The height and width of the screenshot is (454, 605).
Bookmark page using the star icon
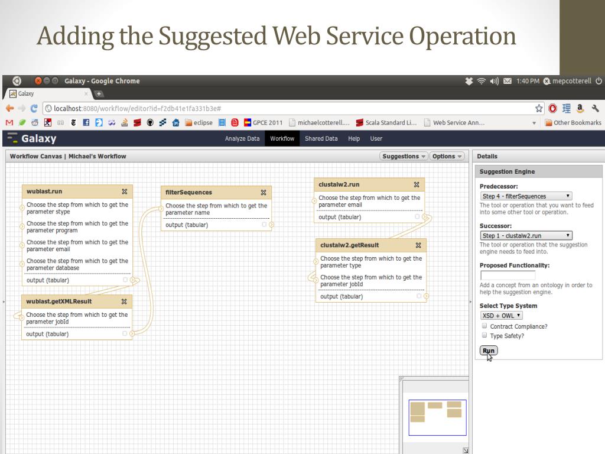[x=539, y=109]
